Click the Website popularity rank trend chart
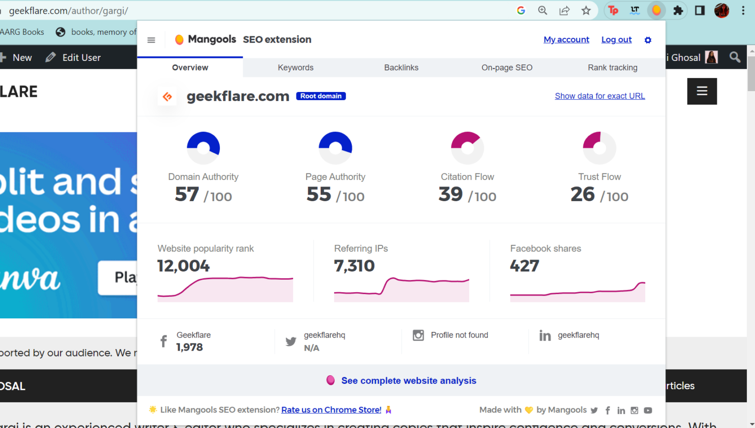Viewport: 755px width, 428px height. pyautogui.click(x=225, y=289)
